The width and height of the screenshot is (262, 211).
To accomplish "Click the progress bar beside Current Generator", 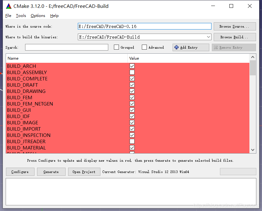I will pos(238,171).
